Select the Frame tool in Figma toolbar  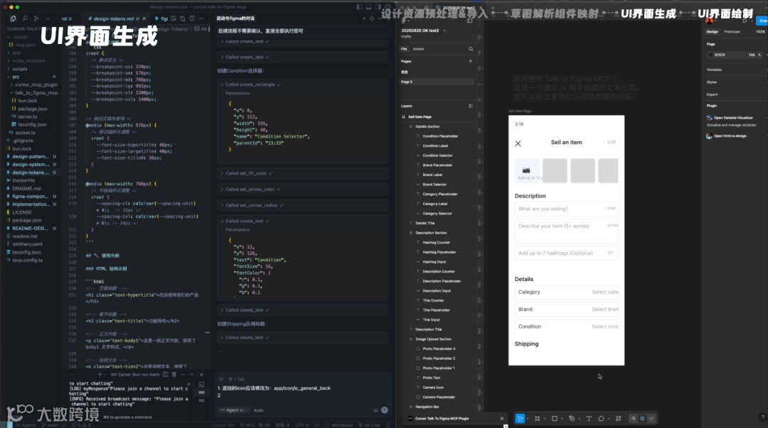(538, 419)
